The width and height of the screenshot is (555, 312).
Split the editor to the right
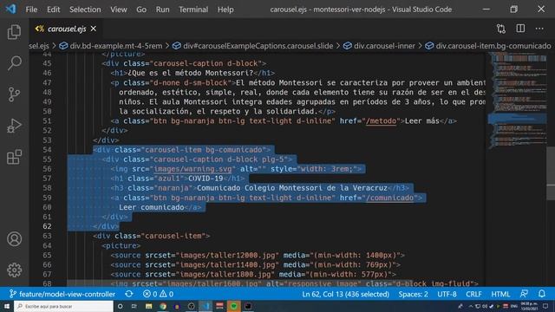(520, 29)
